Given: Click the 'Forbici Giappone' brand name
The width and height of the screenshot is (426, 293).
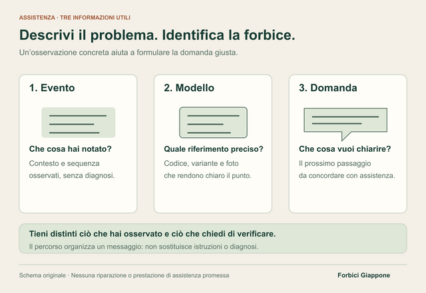Looking at the screenshot, I should point(364,275).
